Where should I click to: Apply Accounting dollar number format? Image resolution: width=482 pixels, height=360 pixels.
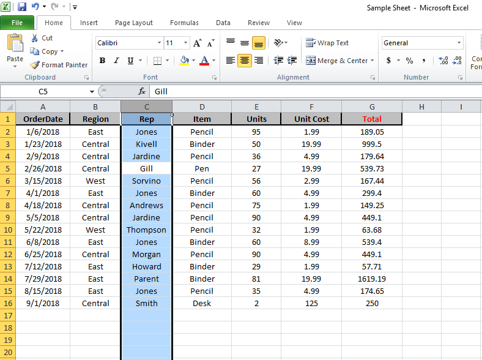coord(388,61)
